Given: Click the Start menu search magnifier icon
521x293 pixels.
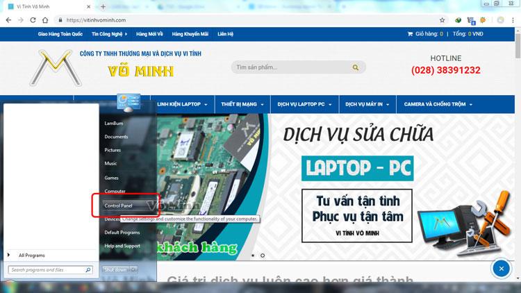Looking at the screenshot, I should [88, 270].
